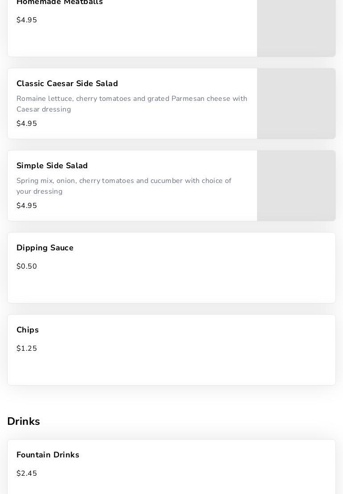Click the Spring mix description text
The width and height of the screenshot is (343, 494).
pos(124,186)
